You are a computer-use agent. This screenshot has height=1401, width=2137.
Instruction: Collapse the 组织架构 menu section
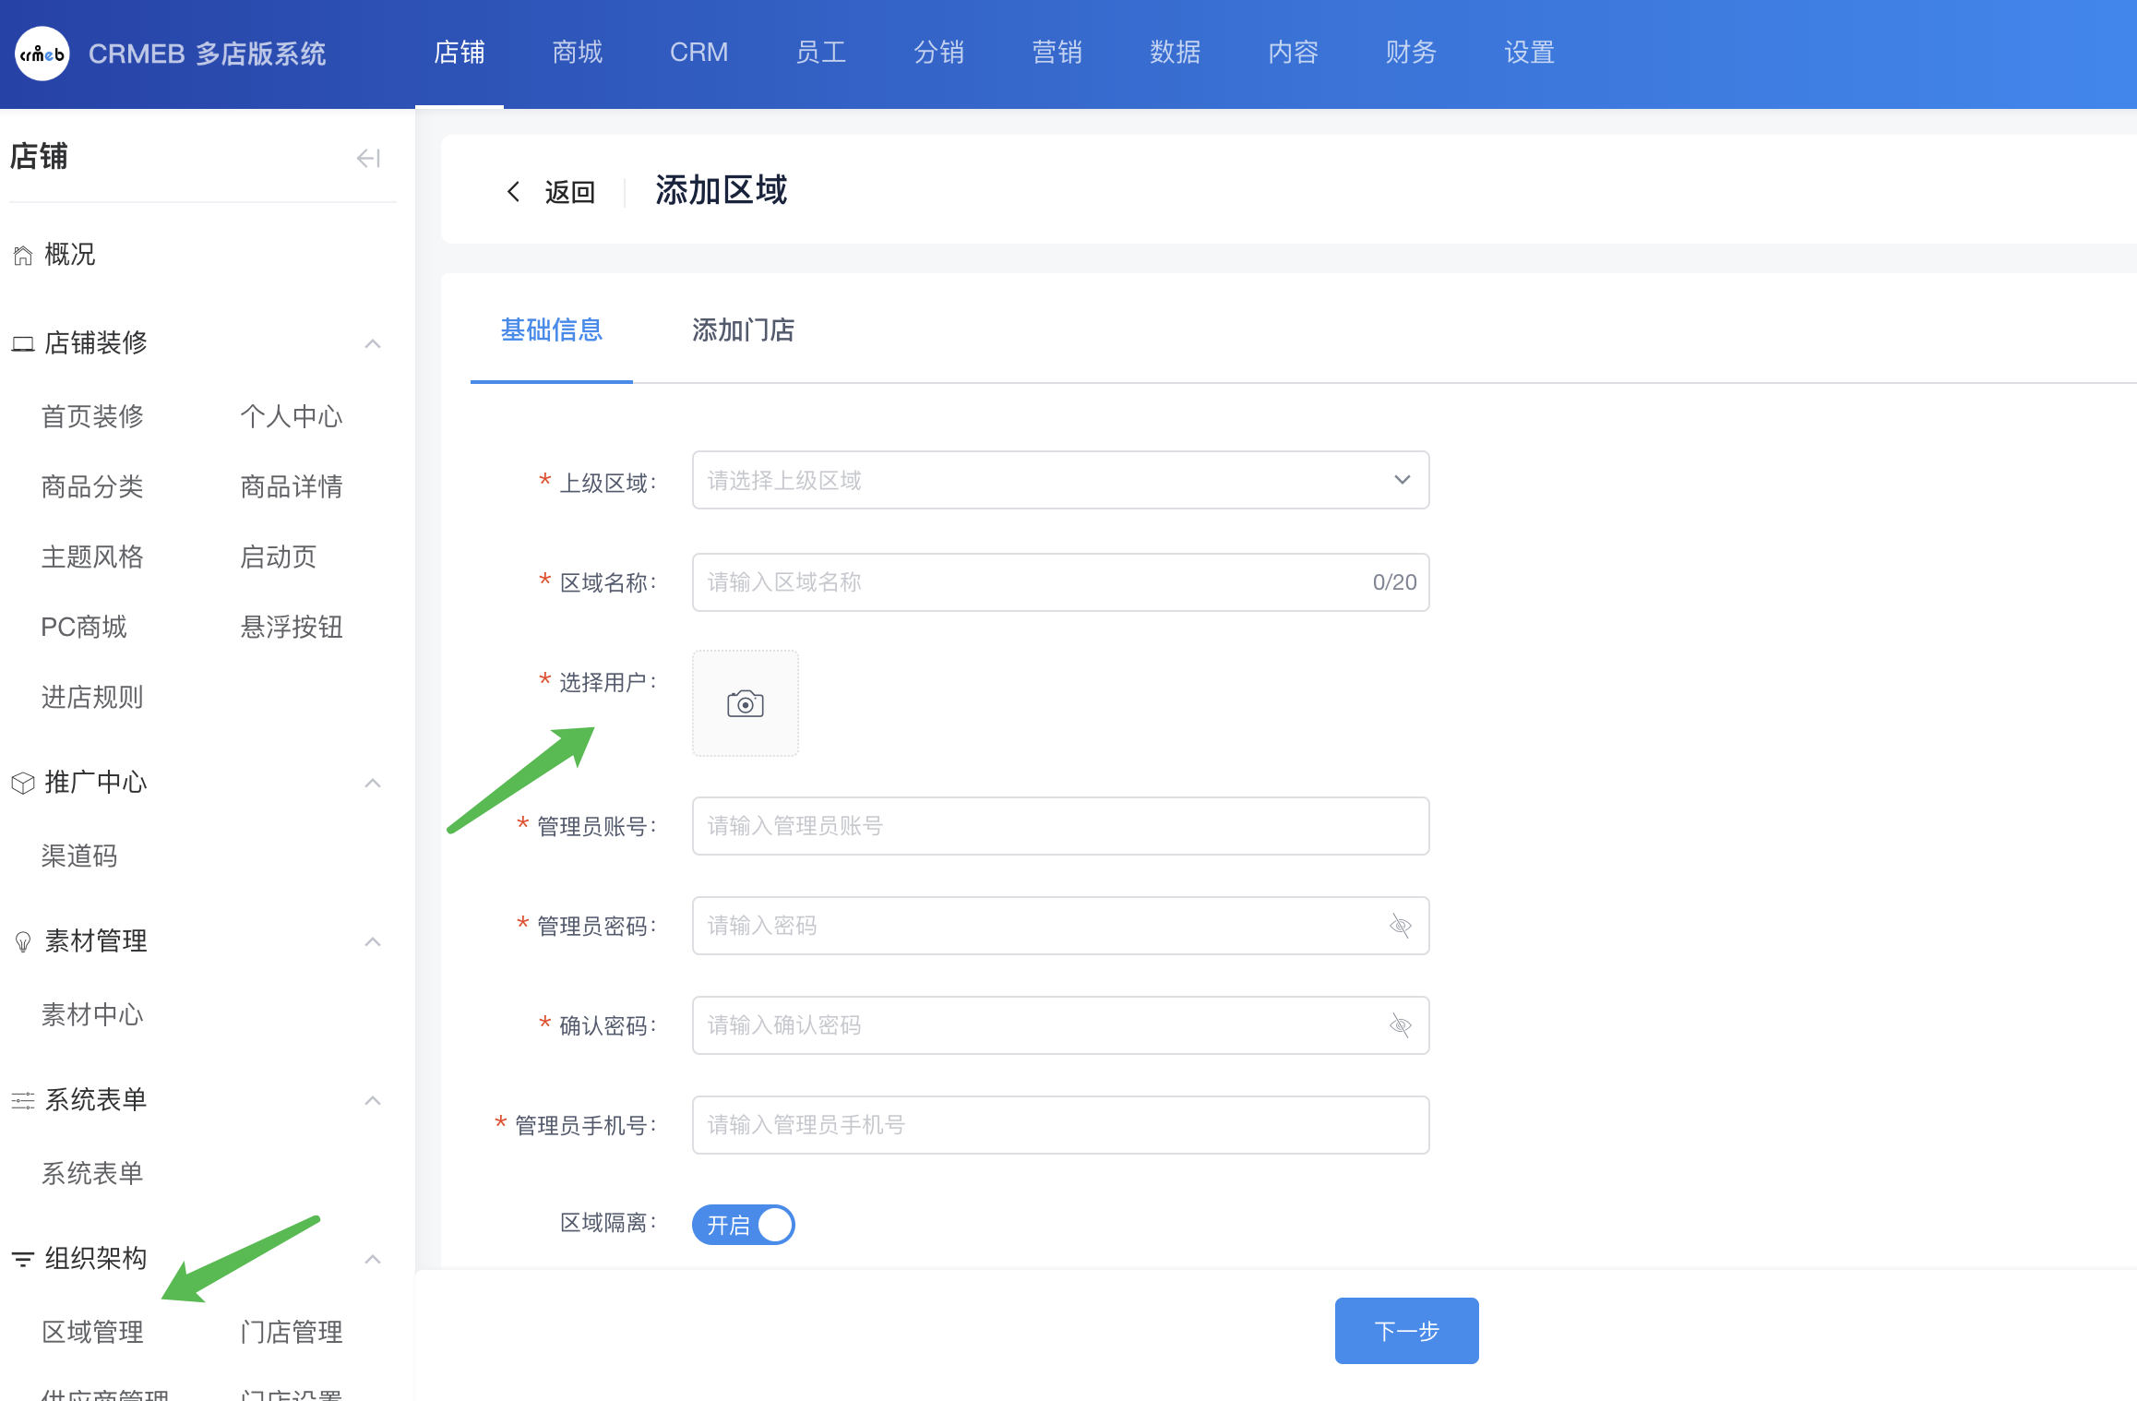[x=373, y=1259]
